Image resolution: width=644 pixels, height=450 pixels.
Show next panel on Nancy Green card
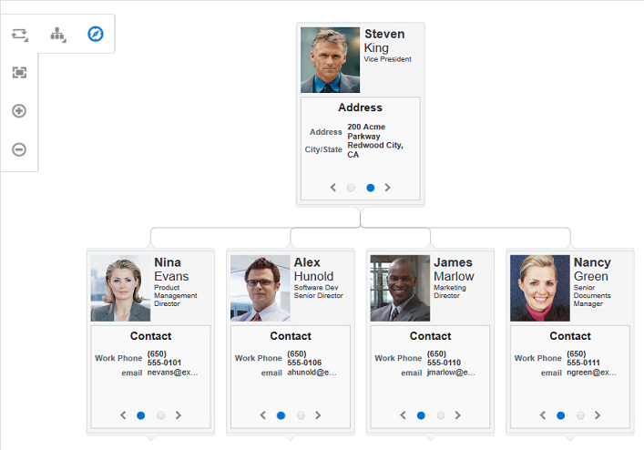(x=598, y=415)
